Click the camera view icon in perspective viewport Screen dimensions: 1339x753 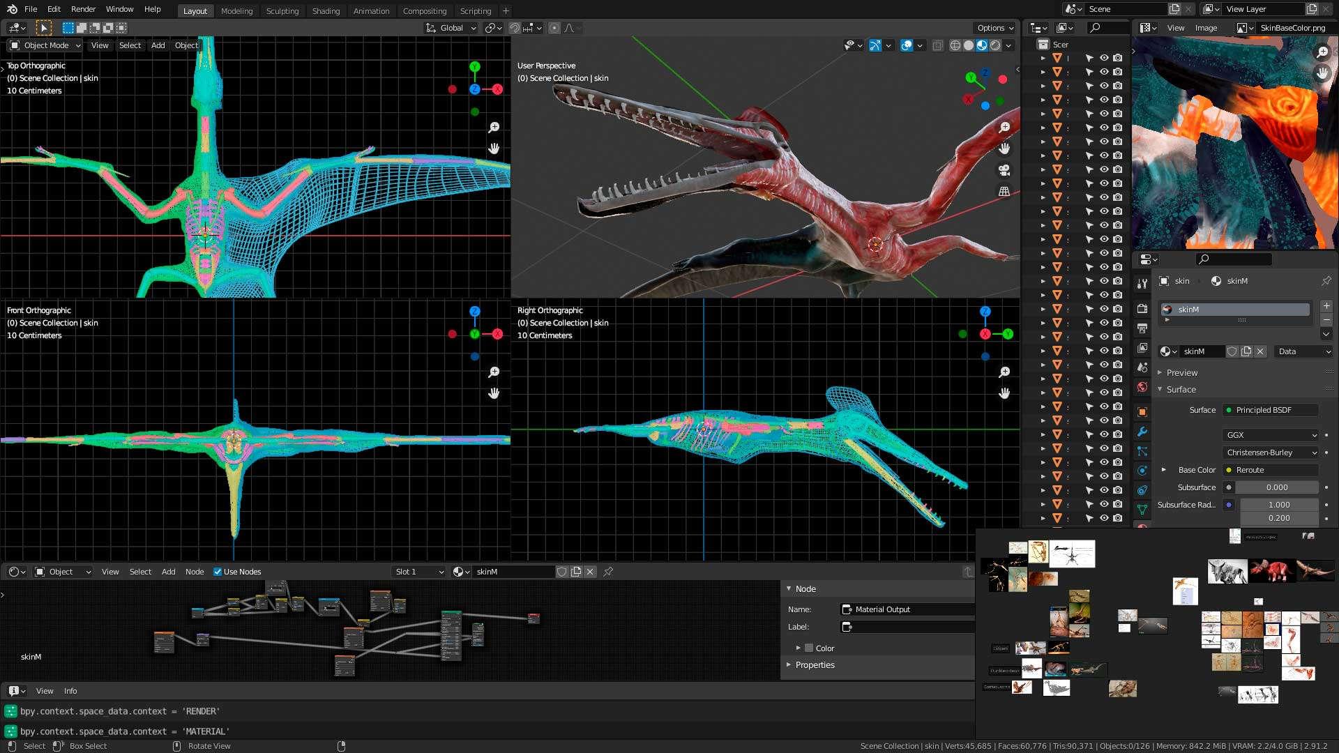(1004, 170)
